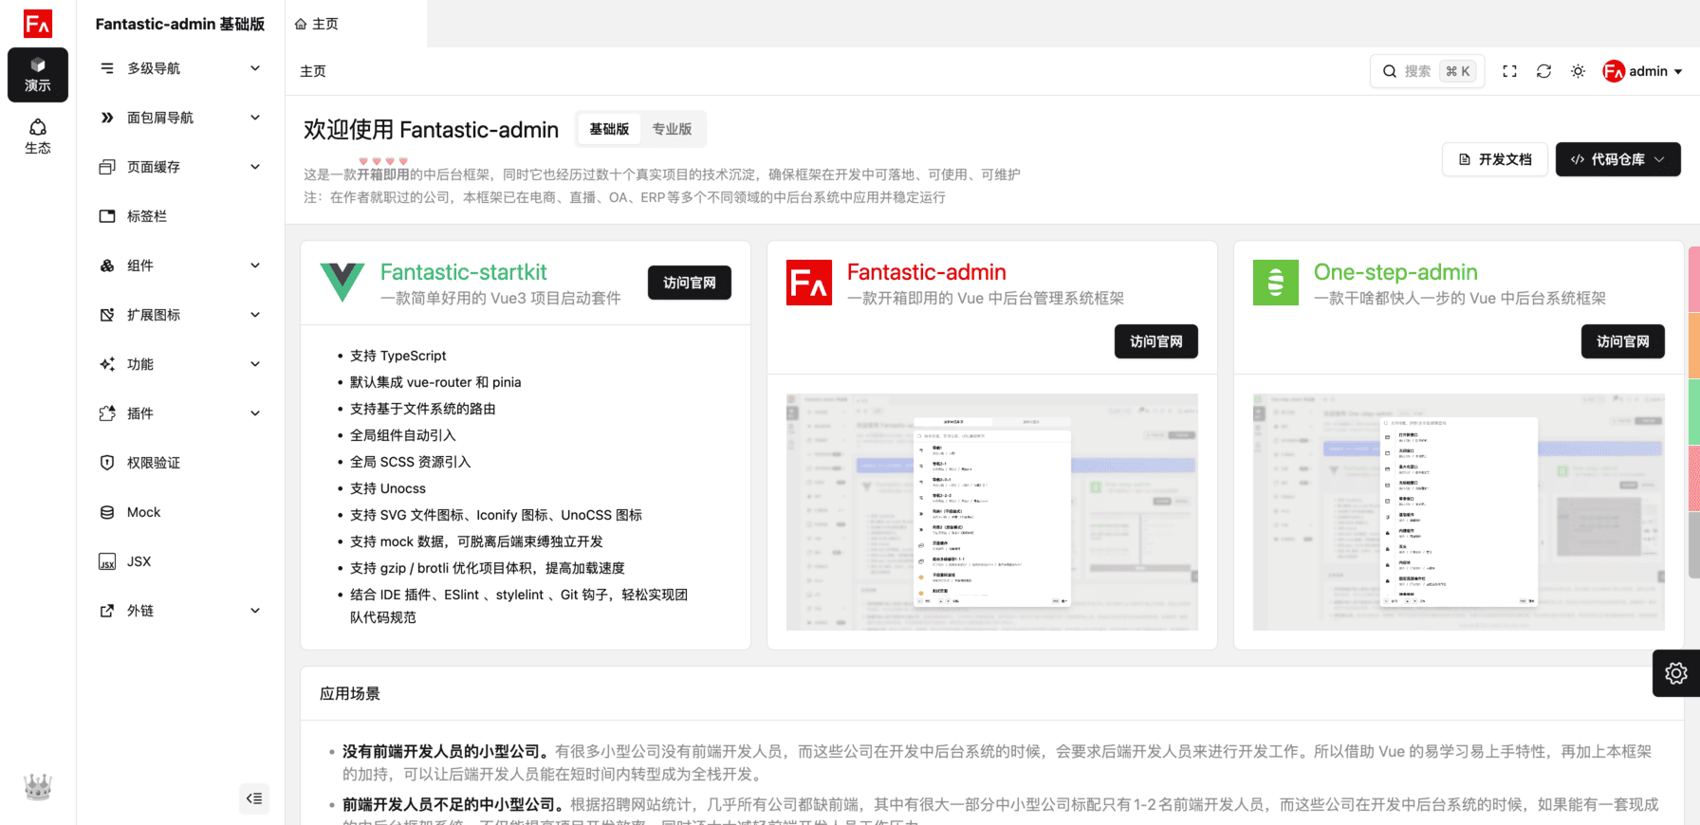
Task: Click the 开发文档 button
Action: 1495,159
